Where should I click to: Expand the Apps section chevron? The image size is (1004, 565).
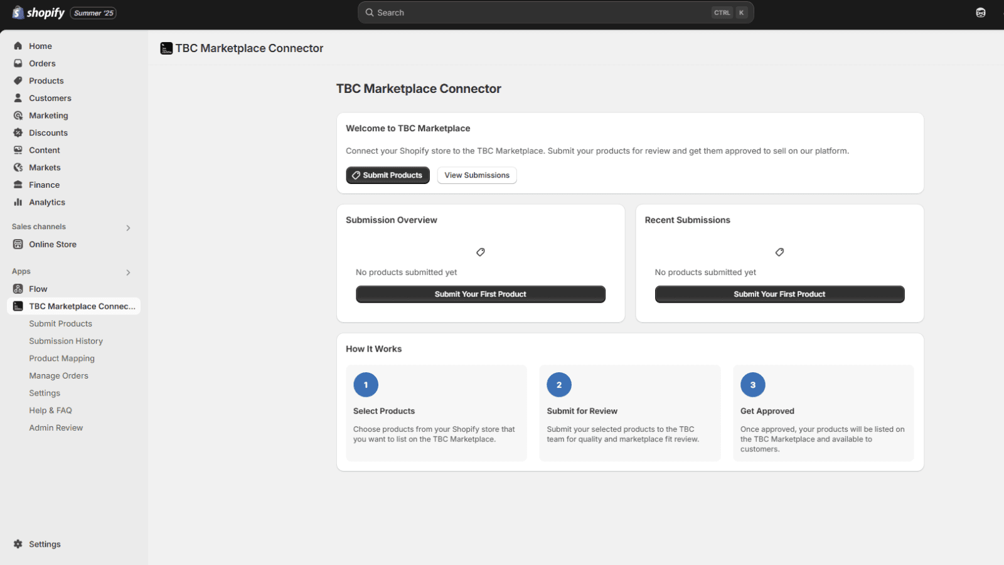(128, 272)
